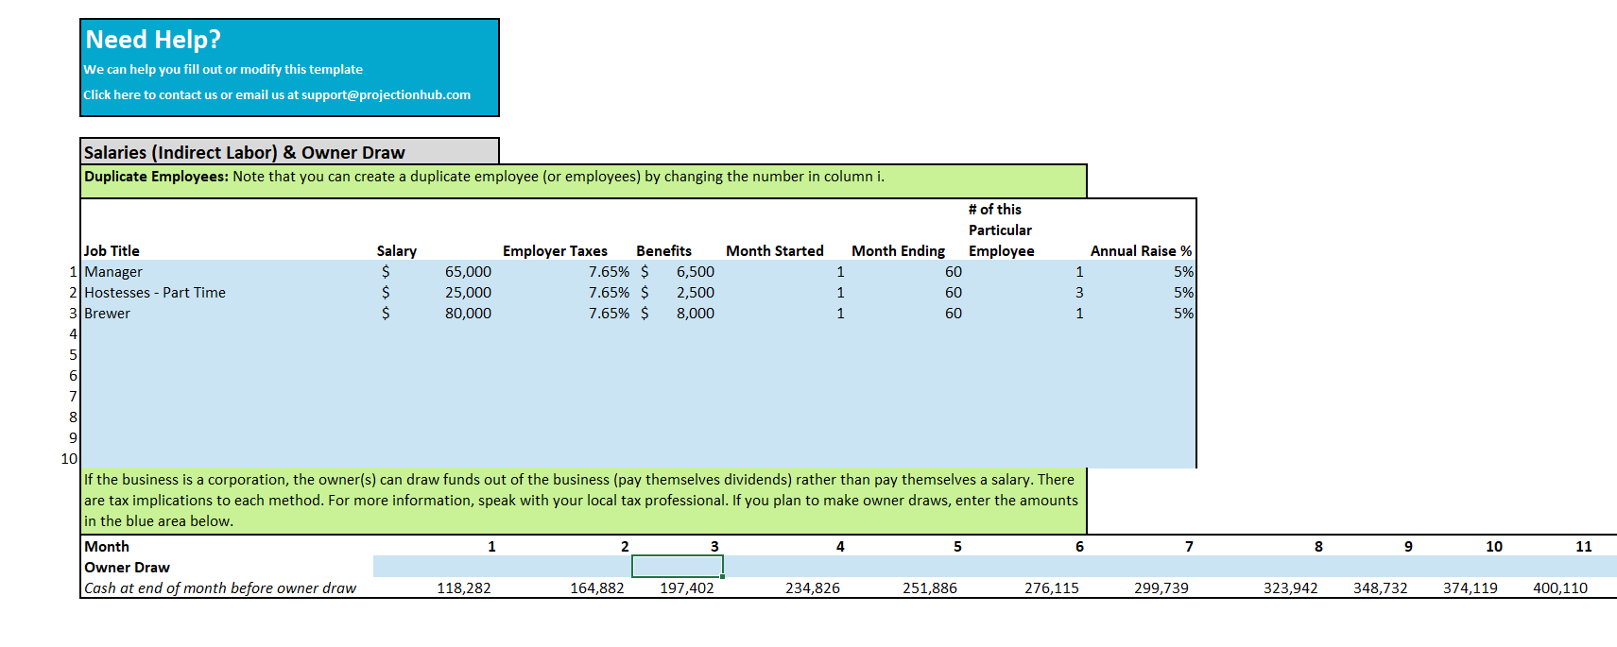
Task: Click the Owner Draw input cell for month 6
Action: [x=1025, y=567]
